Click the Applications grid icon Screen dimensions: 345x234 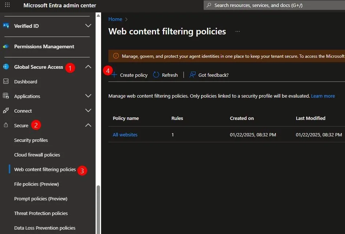click(x=6, y=96)
